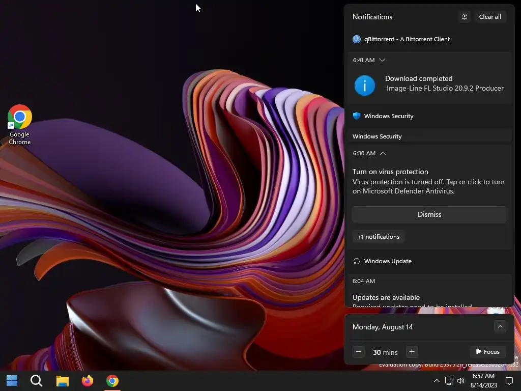Image resolution: width=521 pixels, height=391 pixels.
Task: Launch Firefox from the taskbar
Action: point(88,381)
